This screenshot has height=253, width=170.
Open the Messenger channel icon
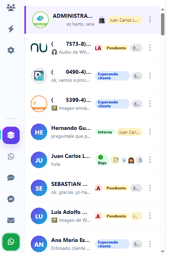pyautogui.click(x=11, y=199)
